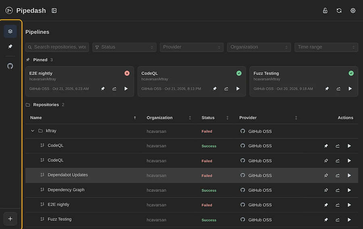Run the E2E nightly table row pipeline

pyautogui.click(x=349, y=205)
